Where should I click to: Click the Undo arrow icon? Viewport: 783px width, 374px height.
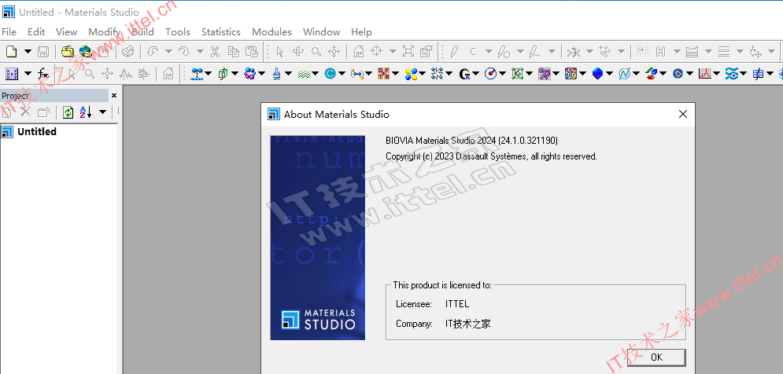153,51
